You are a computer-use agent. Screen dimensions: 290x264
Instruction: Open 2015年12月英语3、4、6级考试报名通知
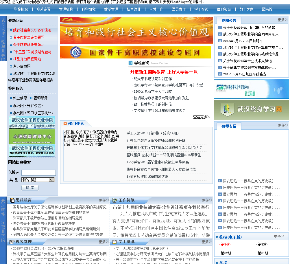(x=43, y=248)
